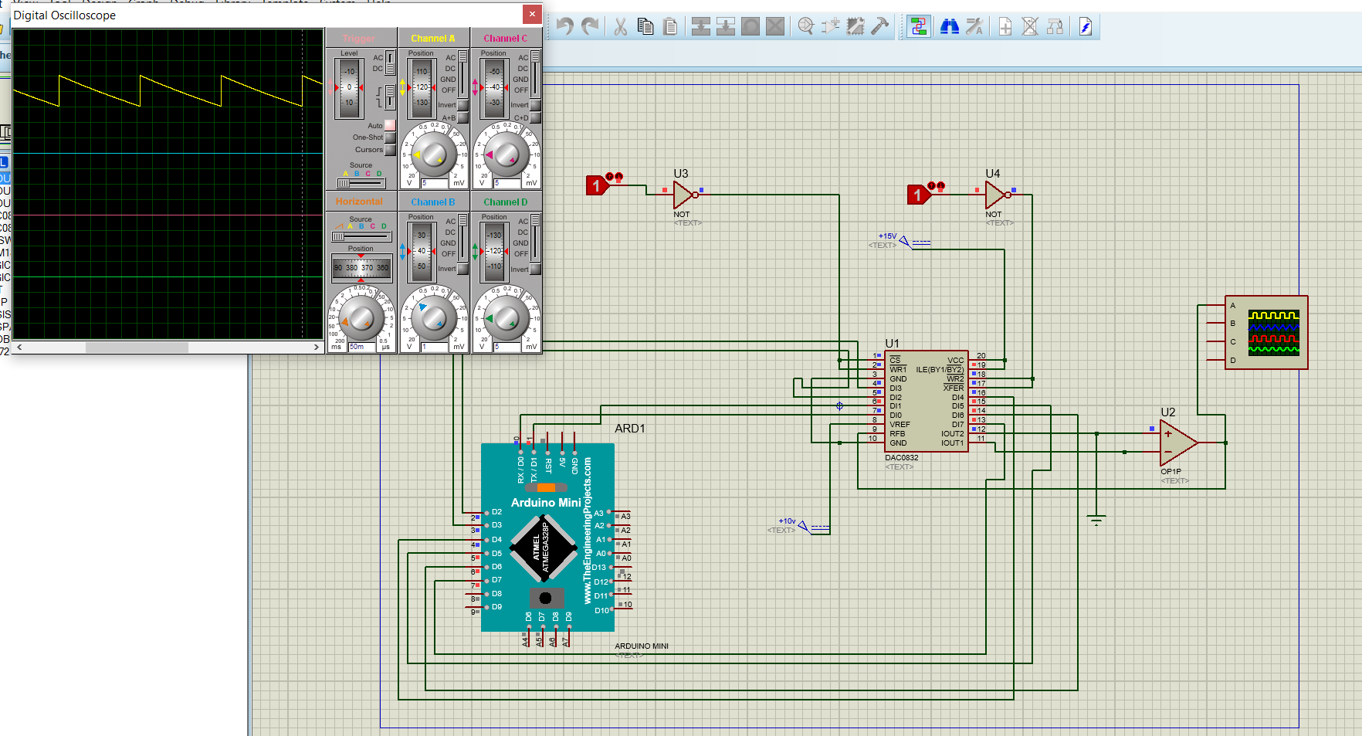Click the Search and Tag binoculars icon
Screen dimensions: 1362x736
click(x=950, y=27)
